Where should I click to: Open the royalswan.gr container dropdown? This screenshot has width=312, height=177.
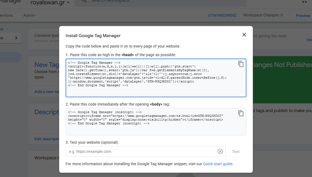coord(50,2)
